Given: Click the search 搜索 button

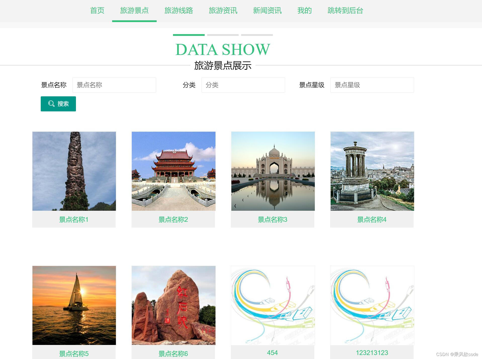Looking at the screenshot, I should point(58,104).
